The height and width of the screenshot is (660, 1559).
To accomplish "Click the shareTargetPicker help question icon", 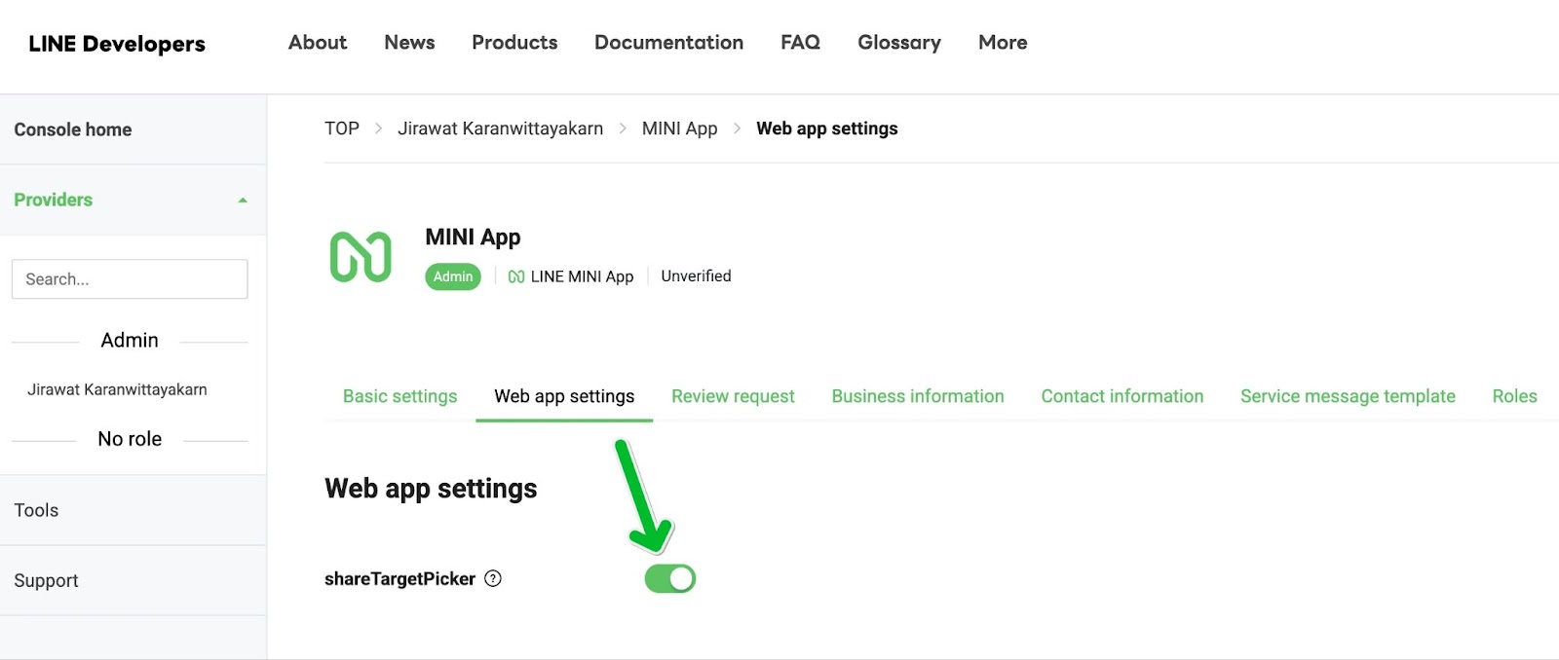I will (493, 578).
